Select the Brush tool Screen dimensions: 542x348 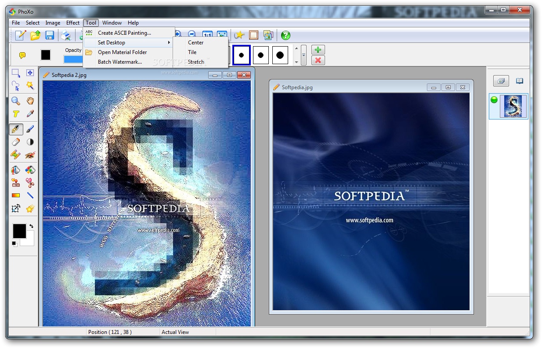tap(30, 129)
